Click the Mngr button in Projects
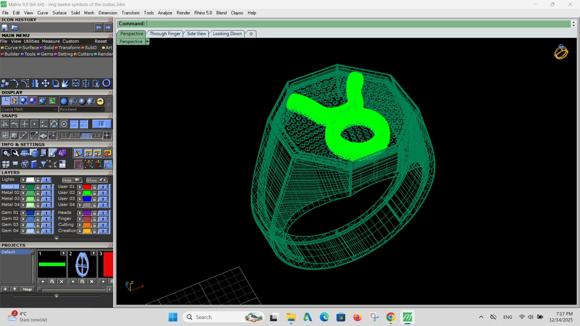Image resolution: width=580 pixels, height=326 pixels. click(27, 289)
